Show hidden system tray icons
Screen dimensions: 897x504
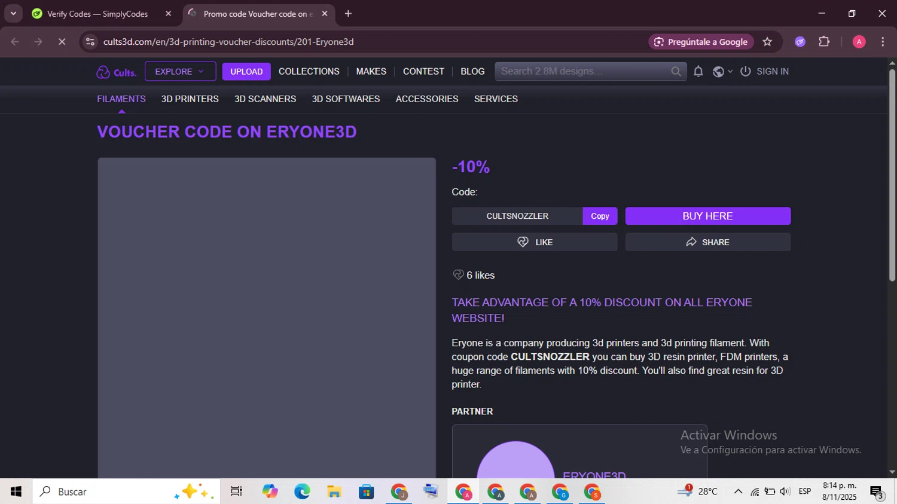[x=738, y=491]
